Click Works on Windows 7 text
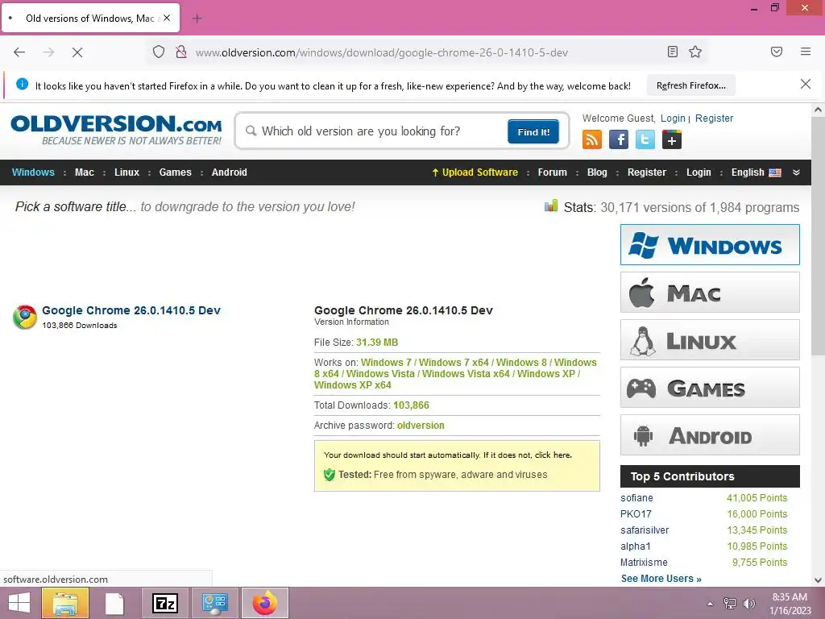Image resolution: width=825 pixels, height=619 pixels. [386, 362]
